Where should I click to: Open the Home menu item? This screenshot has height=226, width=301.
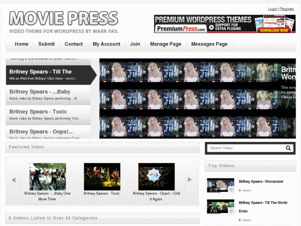22,44
